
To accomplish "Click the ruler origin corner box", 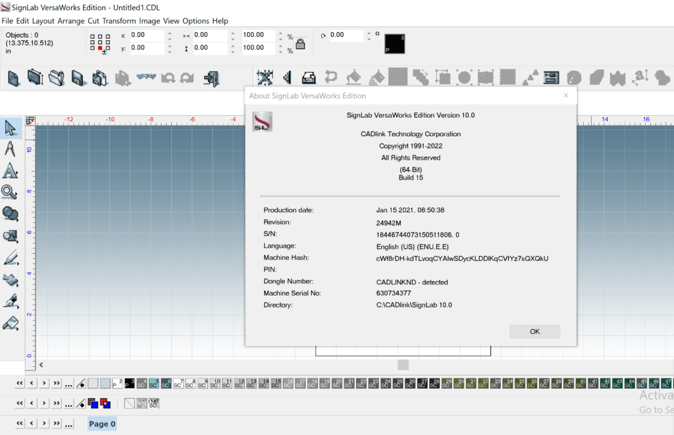I will [x=30, y=121].
